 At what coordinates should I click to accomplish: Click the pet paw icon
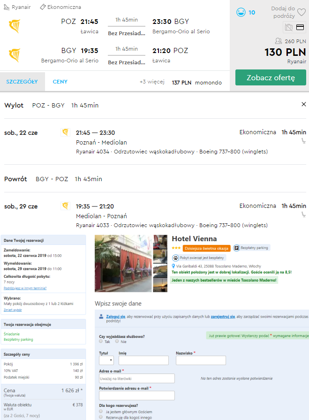(x=175, y=258)
